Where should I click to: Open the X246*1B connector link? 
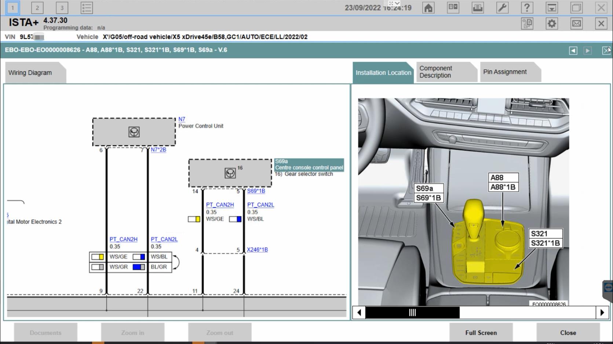coord(257,250)
